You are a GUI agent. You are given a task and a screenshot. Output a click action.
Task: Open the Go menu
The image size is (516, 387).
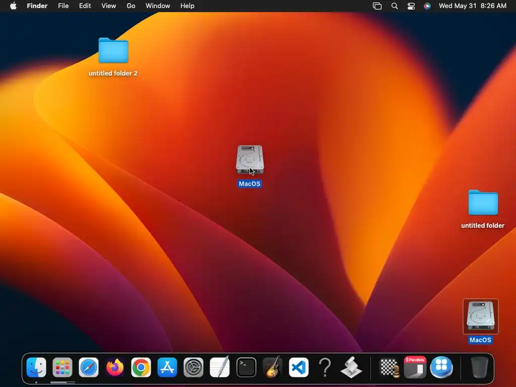point(131,6)
